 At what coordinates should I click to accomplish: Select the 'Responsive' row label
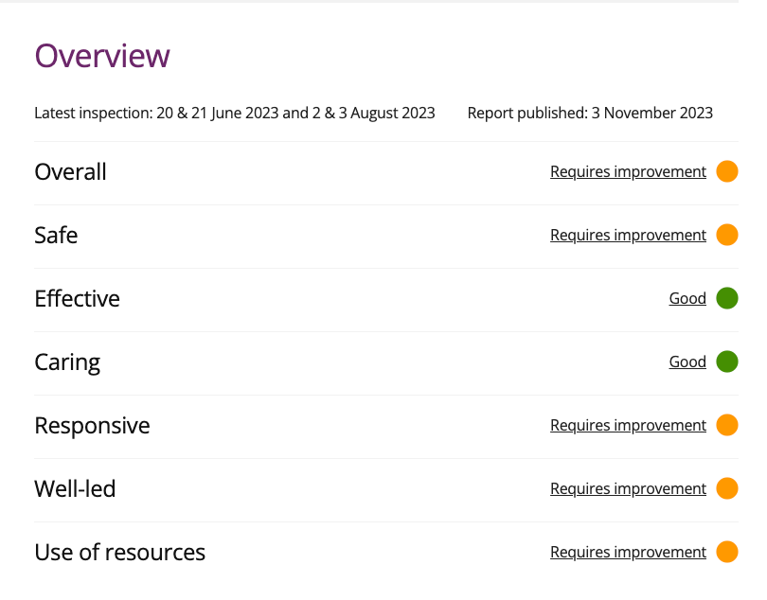(x=92, y=425)
